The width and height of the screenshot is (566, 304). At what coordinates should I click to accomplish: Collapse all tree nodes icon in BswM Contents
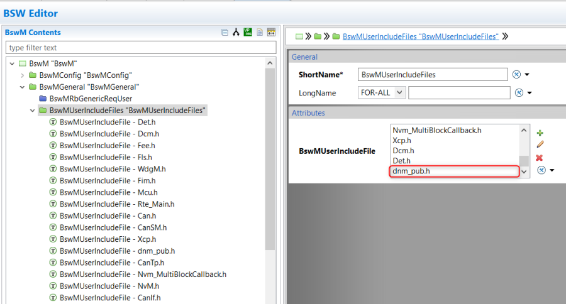point(225,33)
